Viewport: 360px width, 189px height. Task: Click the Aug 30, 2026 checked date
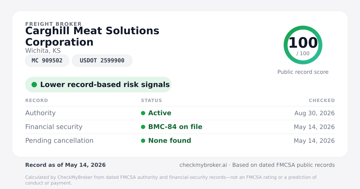click(x=314, y=113)
